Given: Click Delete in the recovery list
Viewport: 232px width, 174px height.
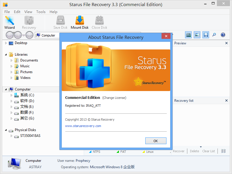Looking at the screenshot, I should click(x=194, y=151).
